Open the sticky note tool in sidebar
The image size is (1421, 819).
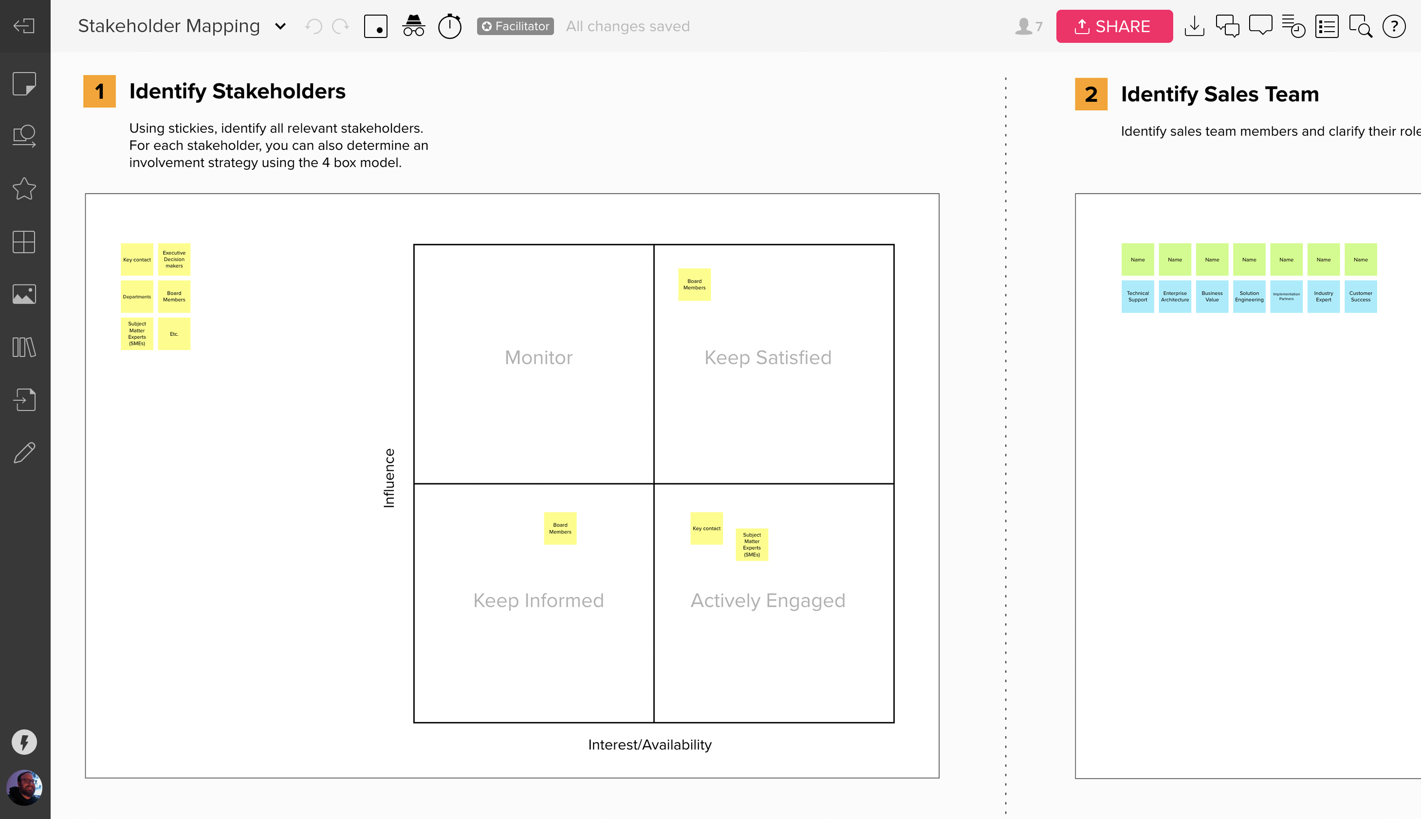coord(24,83)
